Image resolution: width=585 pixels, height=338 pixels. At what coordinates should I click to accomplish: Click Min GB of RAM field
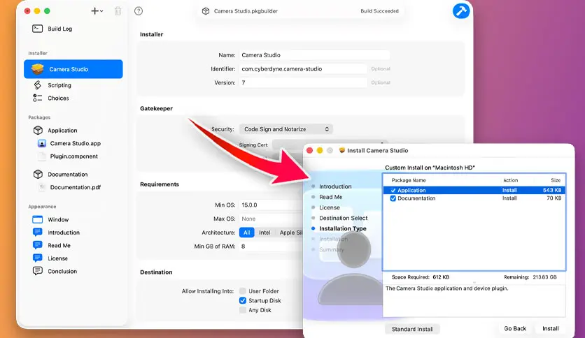coord(272,247)
